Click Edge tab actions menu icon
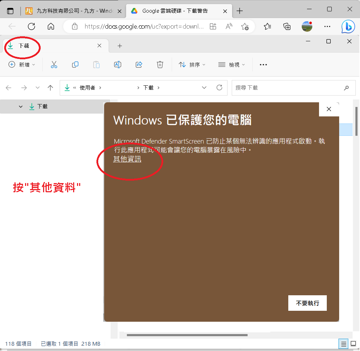The width and height of the screenshot is (360, 351). click(x=10, y=11)
